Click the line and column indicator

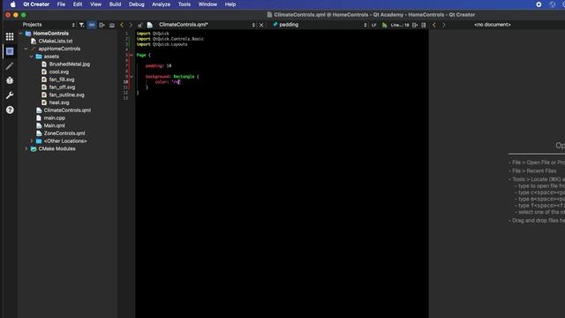(x=400, y=25)
